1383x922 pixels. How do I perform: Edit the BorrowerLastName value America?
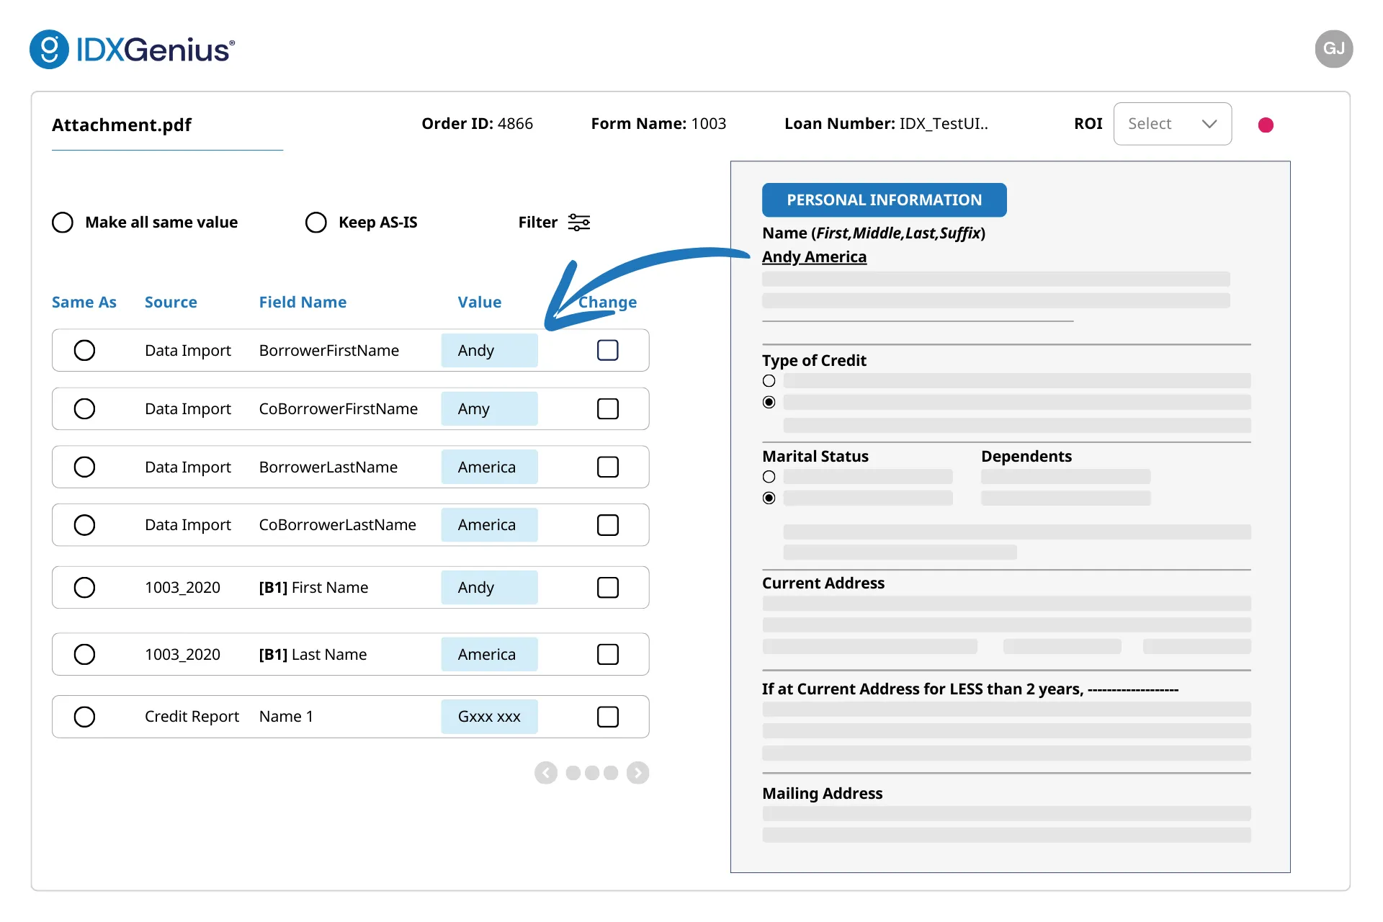(489, 467)
